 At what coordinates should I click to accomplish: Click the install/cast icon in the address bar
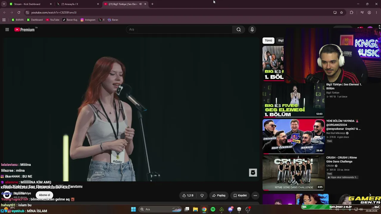[x=335, y=12]
